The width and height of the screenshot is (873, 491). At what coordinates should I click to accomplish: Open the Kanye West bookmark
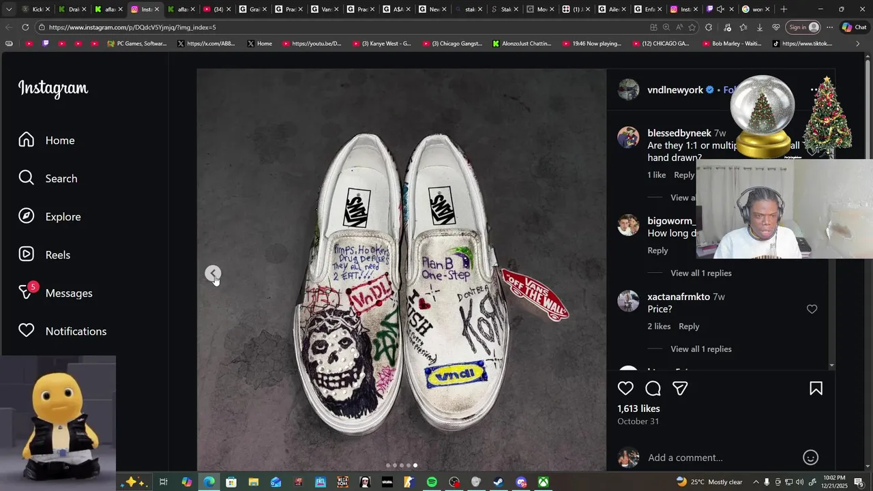point(382,44)
